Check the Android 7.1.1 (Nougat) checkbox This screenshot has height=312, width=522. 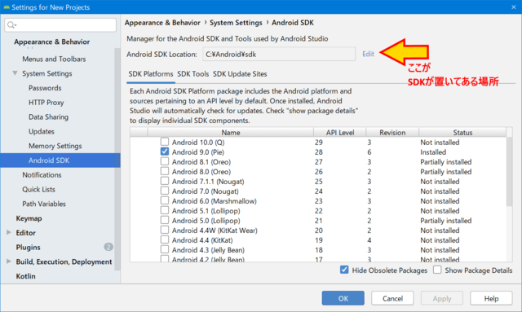point(165,181)
